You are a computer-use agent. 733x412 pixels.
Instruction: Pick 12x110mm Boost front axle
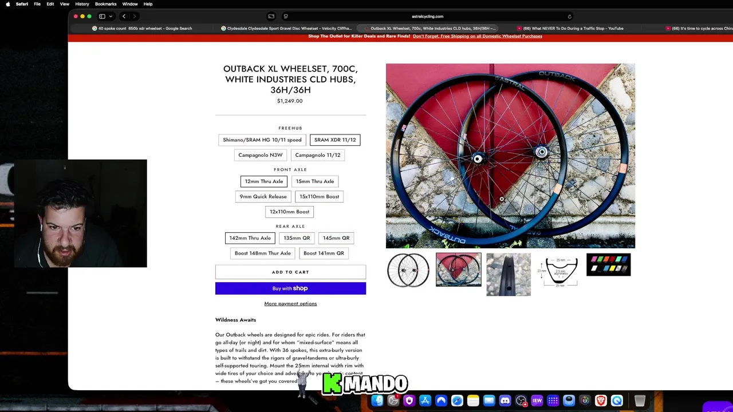[x=290, y=212]
